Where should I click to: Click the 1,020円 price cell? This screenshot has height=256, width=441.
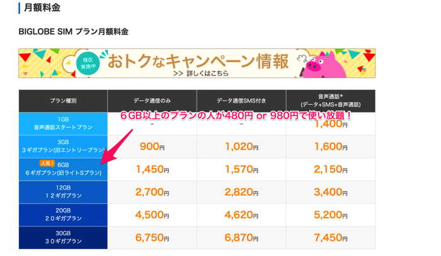(241, 147)
